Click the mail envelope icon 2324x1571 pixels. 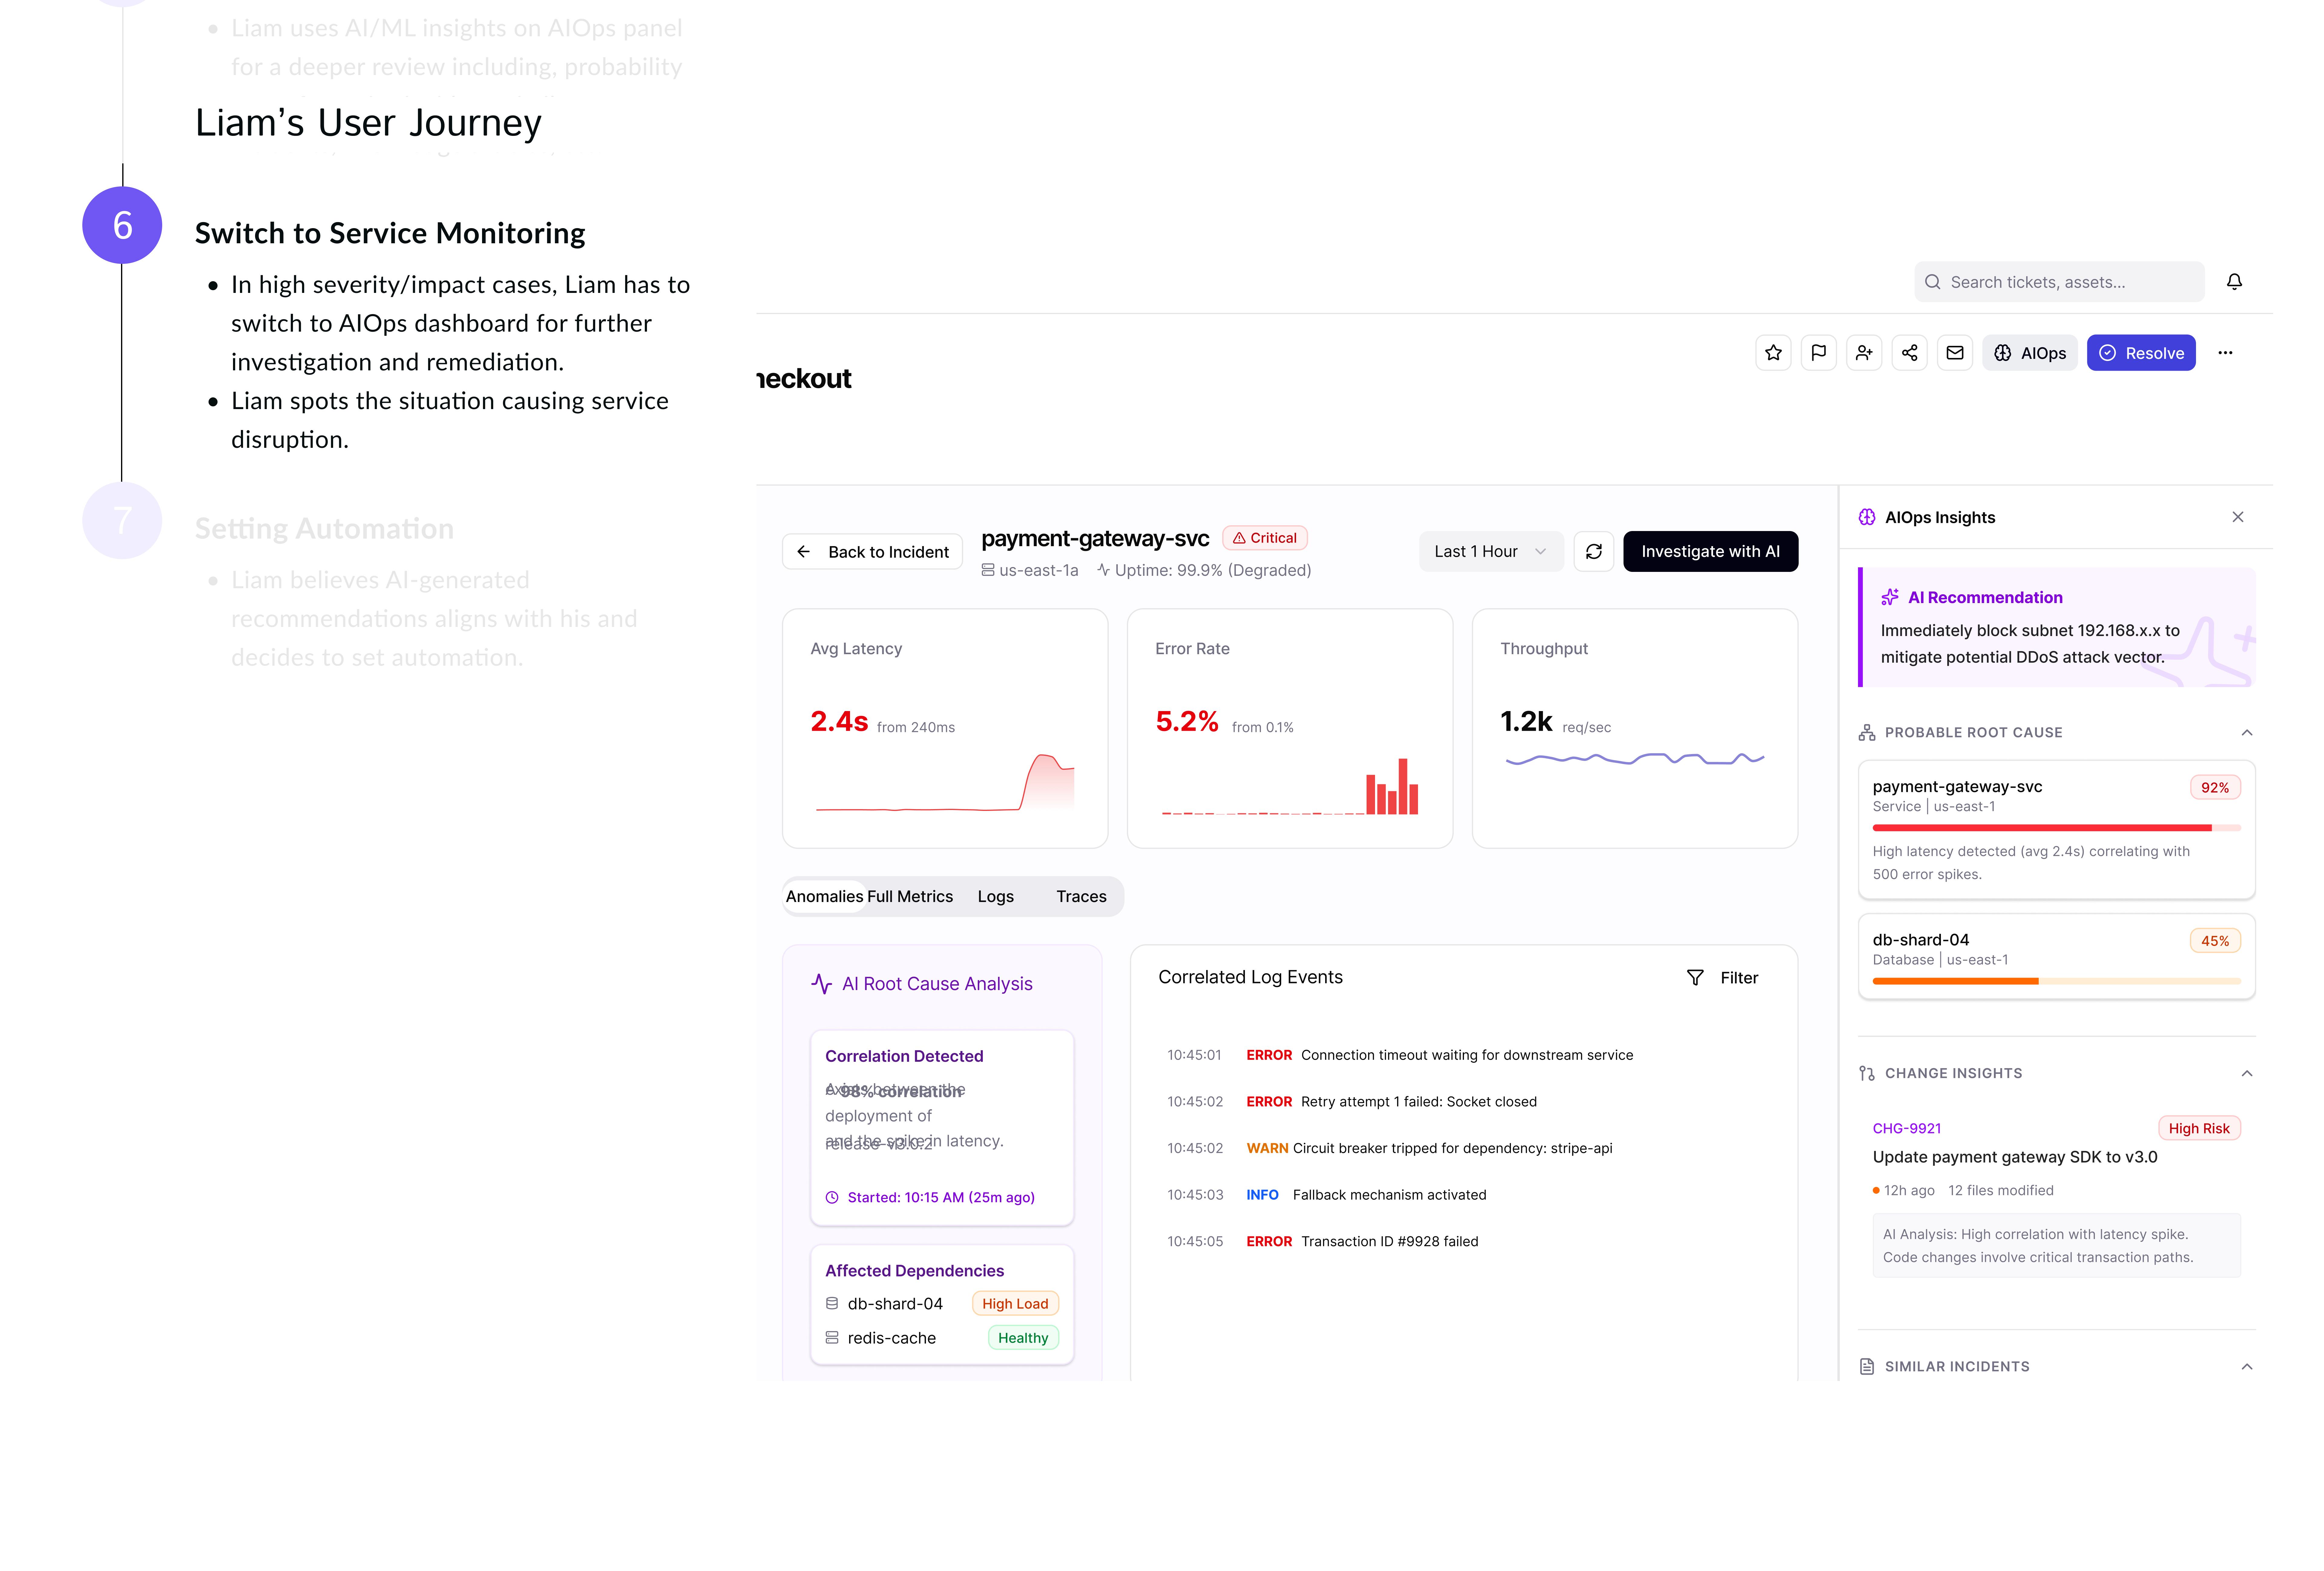1955,353
